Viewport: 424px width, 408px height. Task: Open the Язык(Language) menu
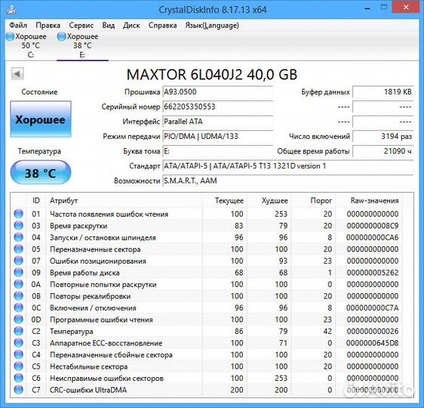212,26
